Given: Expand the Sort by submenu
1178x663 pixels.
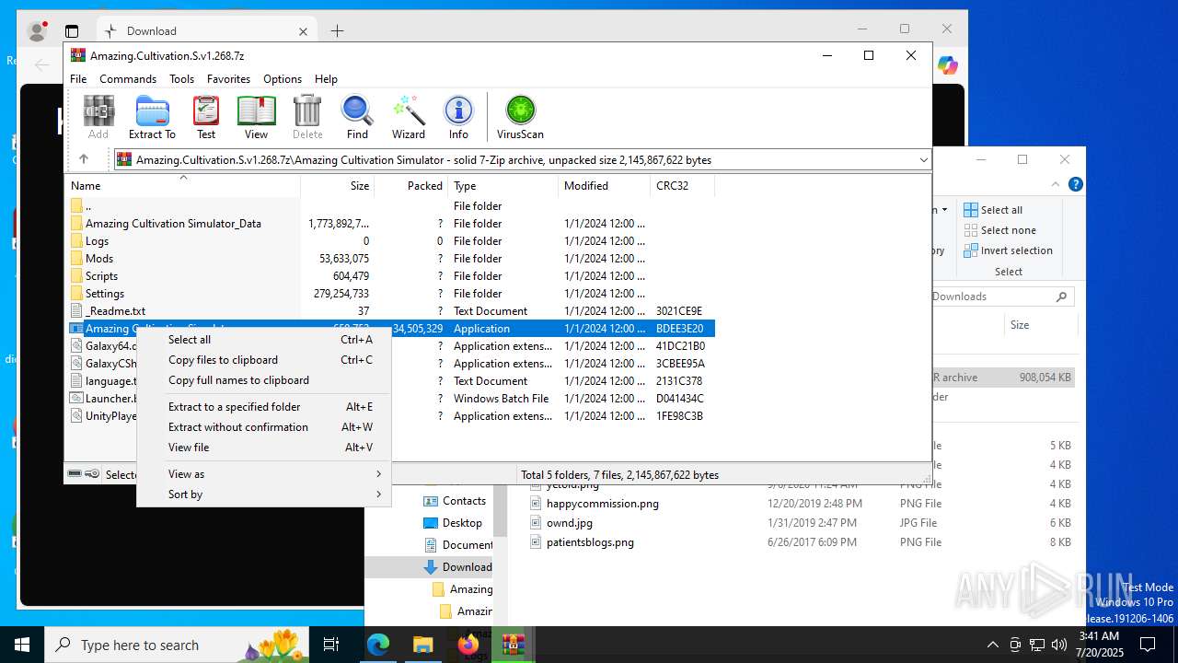Looking at the screenshot, I should click(x=264, y=494).
